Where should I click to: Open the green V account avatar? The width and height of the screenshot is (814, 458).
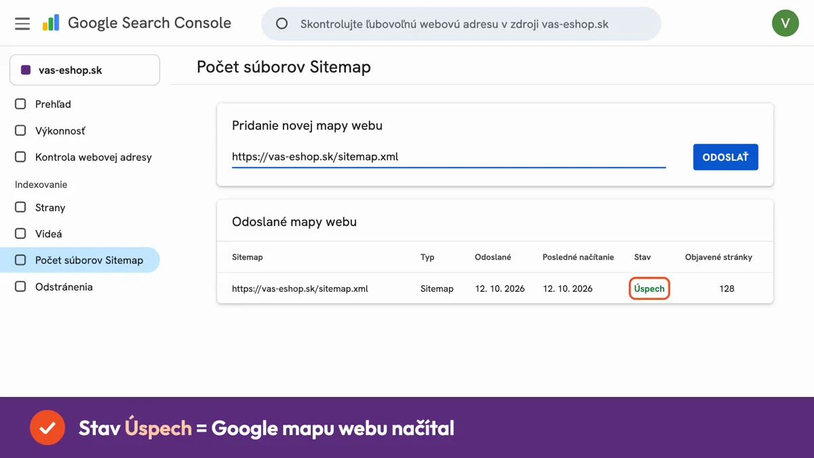(785, 23)
